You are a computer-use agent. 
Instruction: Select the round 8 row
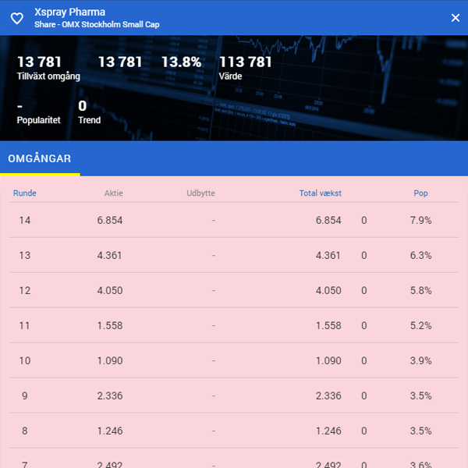click(234, 431)
